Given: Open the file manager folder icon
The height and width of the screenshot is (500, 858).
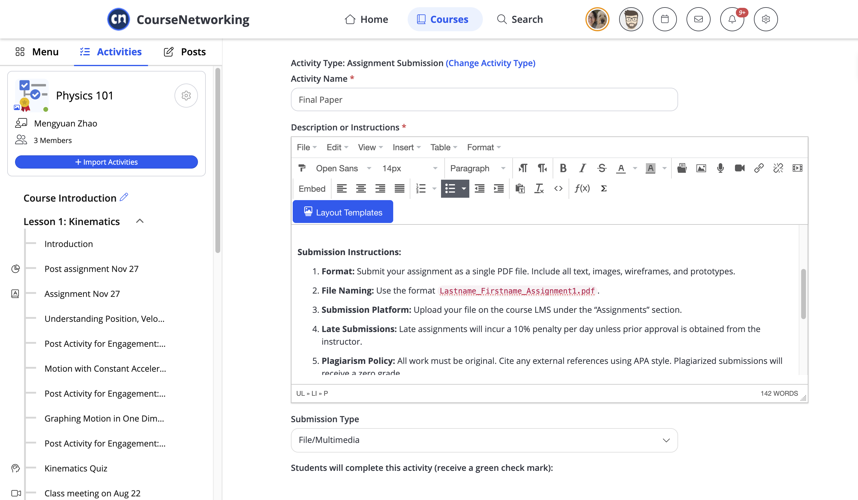Looking at the screenshot, I should [x=682, y=168].
